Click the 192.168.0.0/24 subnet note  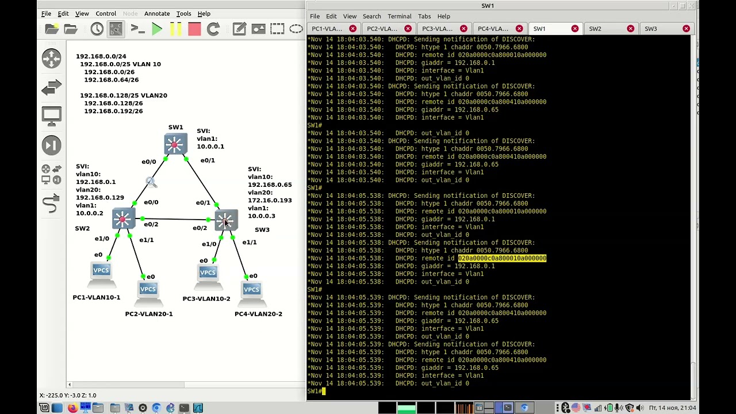[101, 56]
